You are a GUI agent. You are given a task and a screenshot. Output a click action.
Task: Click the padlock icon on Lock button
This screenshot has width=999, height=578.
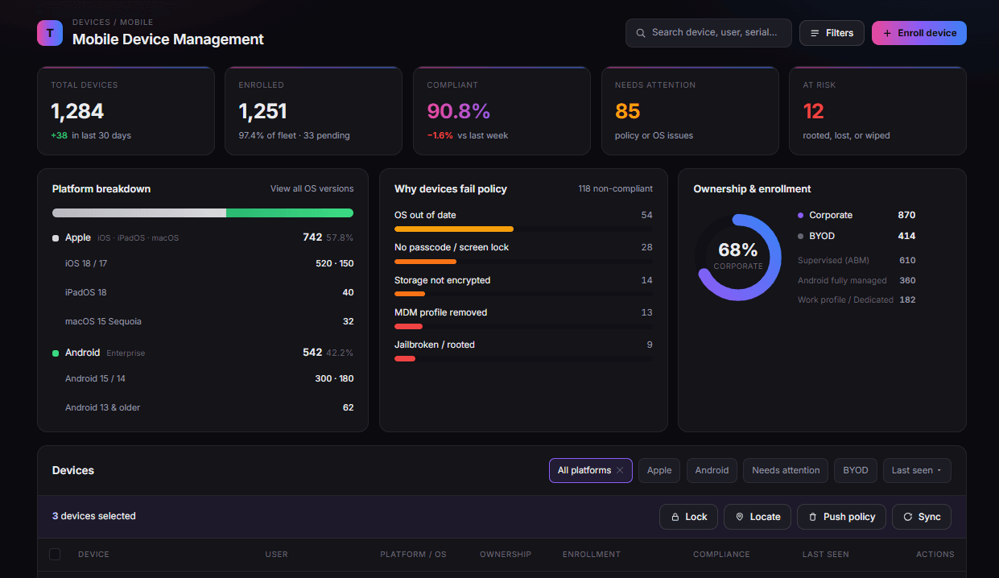click(675, 517)
